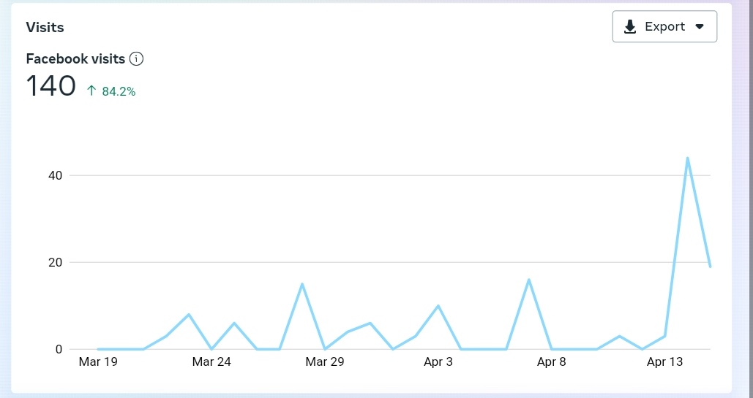Viewport: 753px width, 398px height.
Task: Click the 84.2% increase percentage
Action: pos(119,91)
